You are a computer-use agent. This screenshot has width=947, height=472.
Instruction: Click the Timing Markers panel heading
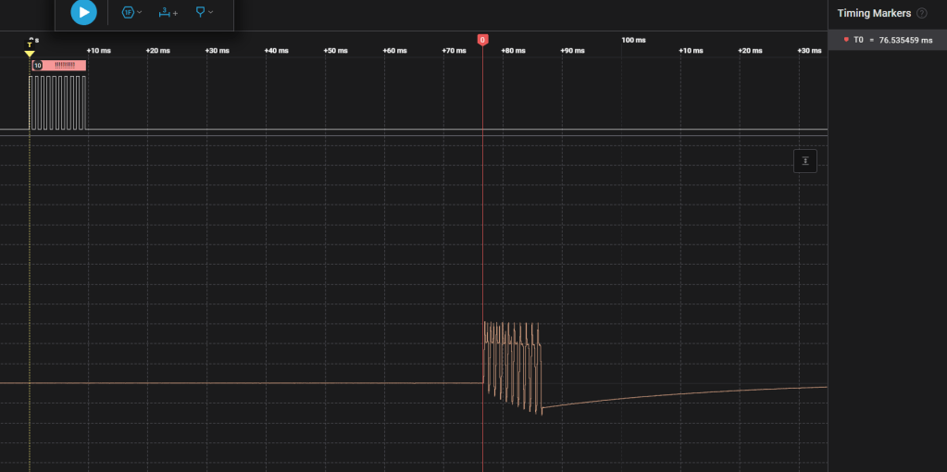(x=874, y=13)
